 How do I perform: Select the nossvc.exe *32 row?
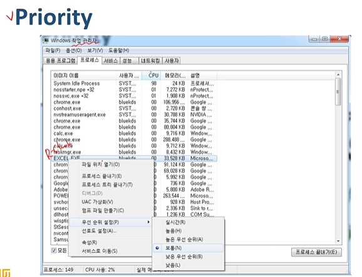(x=133, y=96)
